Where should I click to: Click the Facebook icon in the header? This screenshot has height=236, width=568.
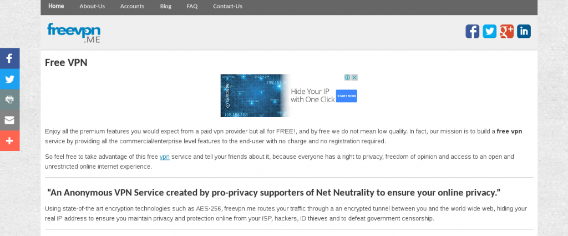tap(472, 32)
